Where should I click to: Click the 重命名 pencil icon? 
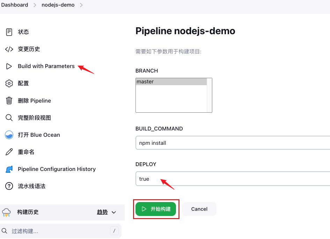coord(9,152)
